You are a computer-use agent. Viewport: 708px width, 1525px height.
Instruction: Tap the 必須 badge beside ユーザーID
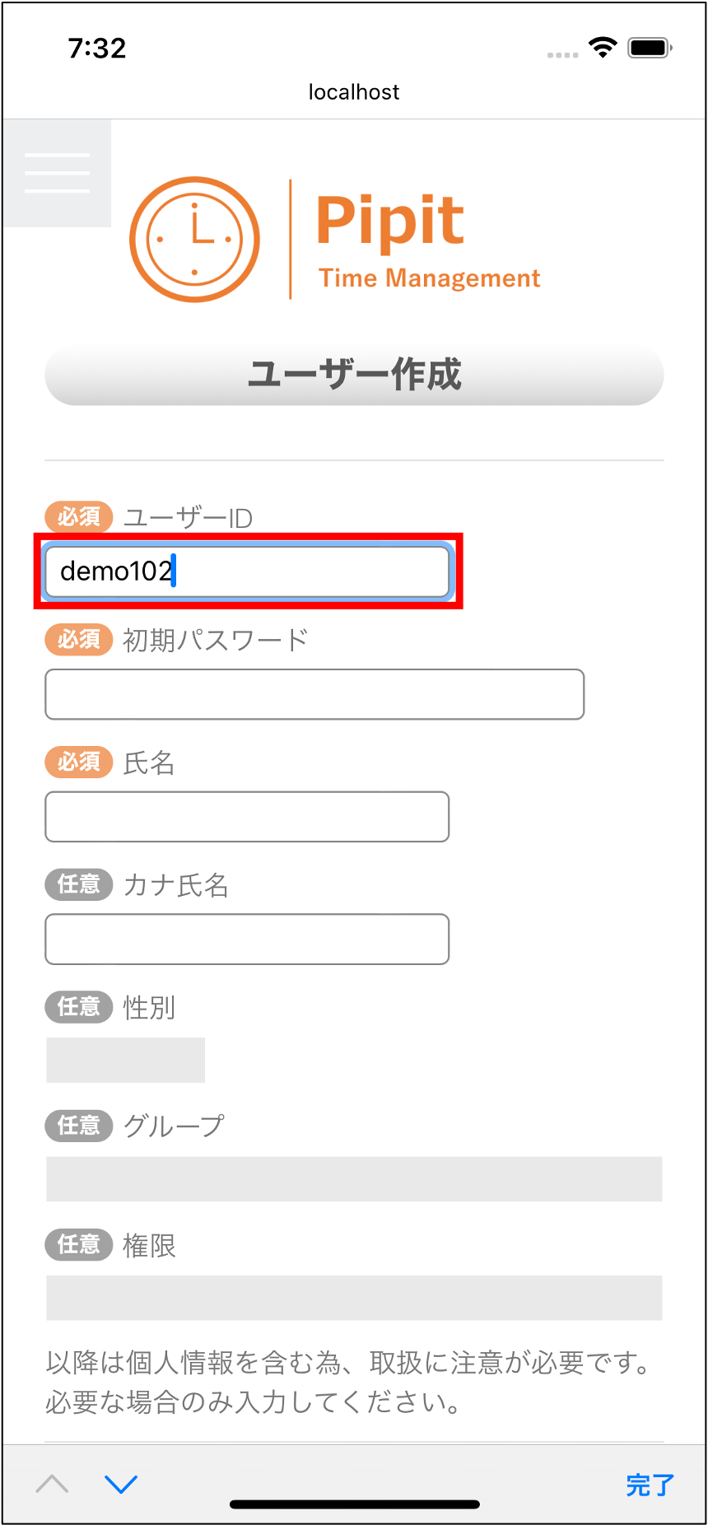[78, 517]
